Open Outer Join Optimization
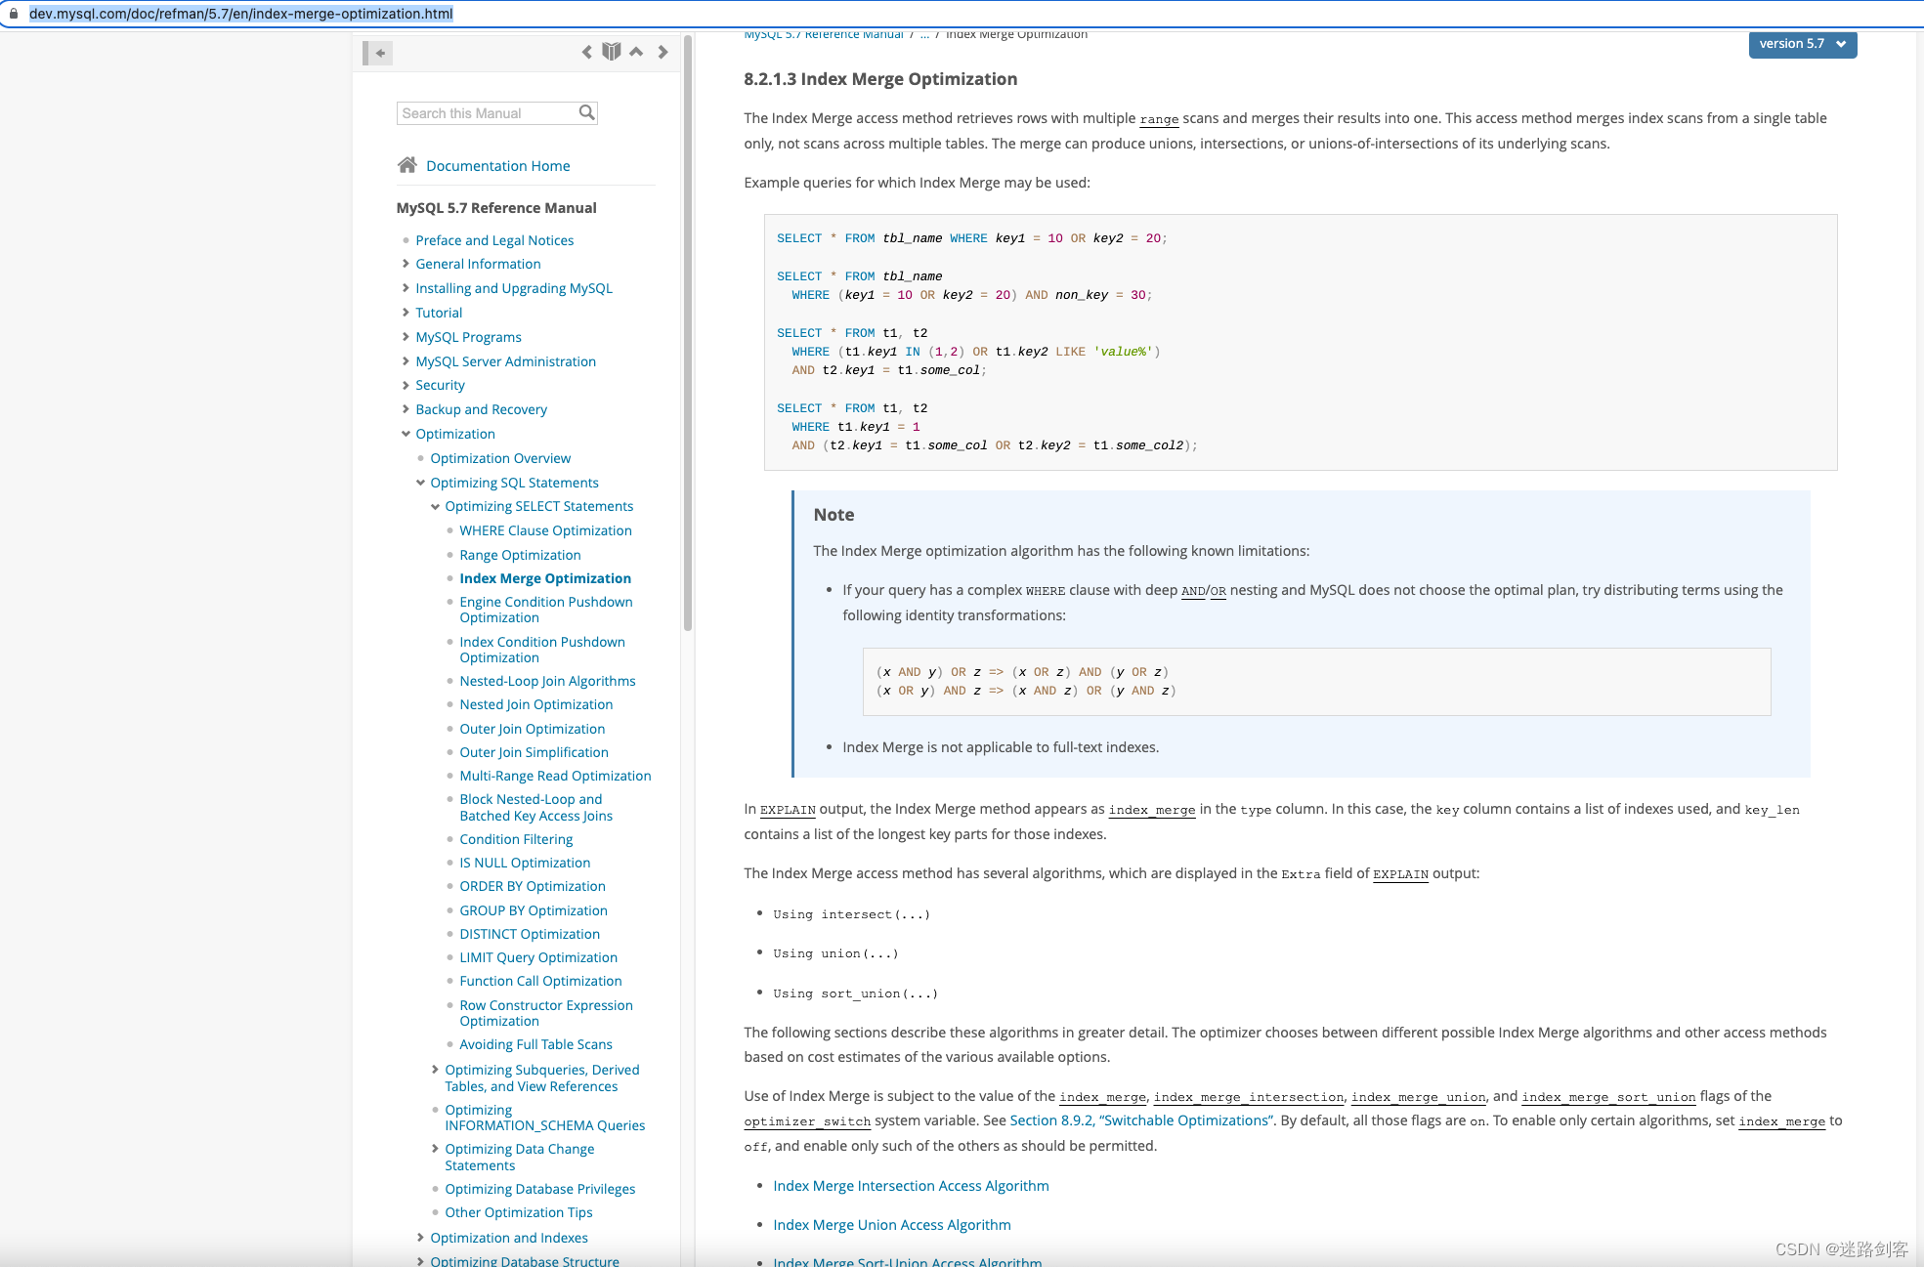 (533, 729)
